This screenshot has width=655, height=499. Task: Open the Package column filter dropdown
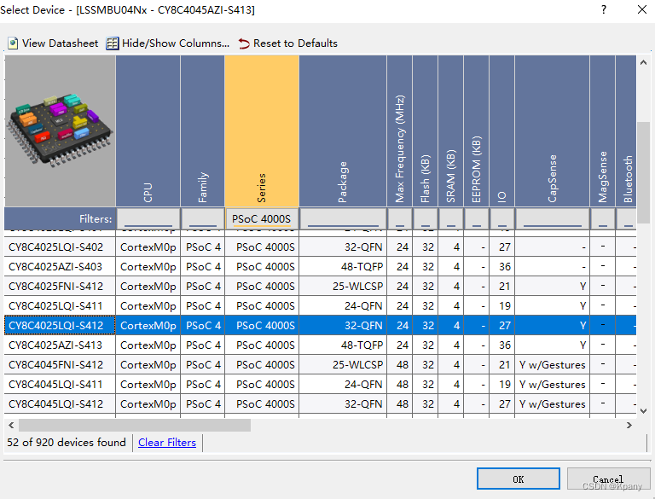pyautogui.click(x=343, y=218)
